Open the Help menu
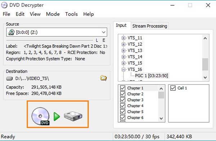The image size is (216, 141). [89, 14]
